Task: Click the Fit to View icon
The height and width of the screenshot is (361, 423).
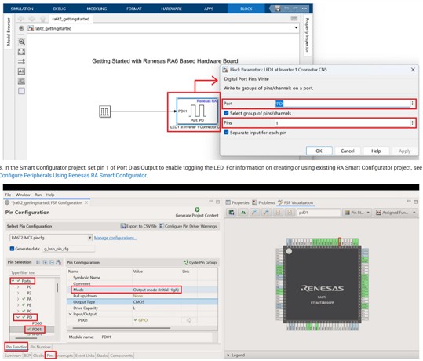Action: (21, 52)
